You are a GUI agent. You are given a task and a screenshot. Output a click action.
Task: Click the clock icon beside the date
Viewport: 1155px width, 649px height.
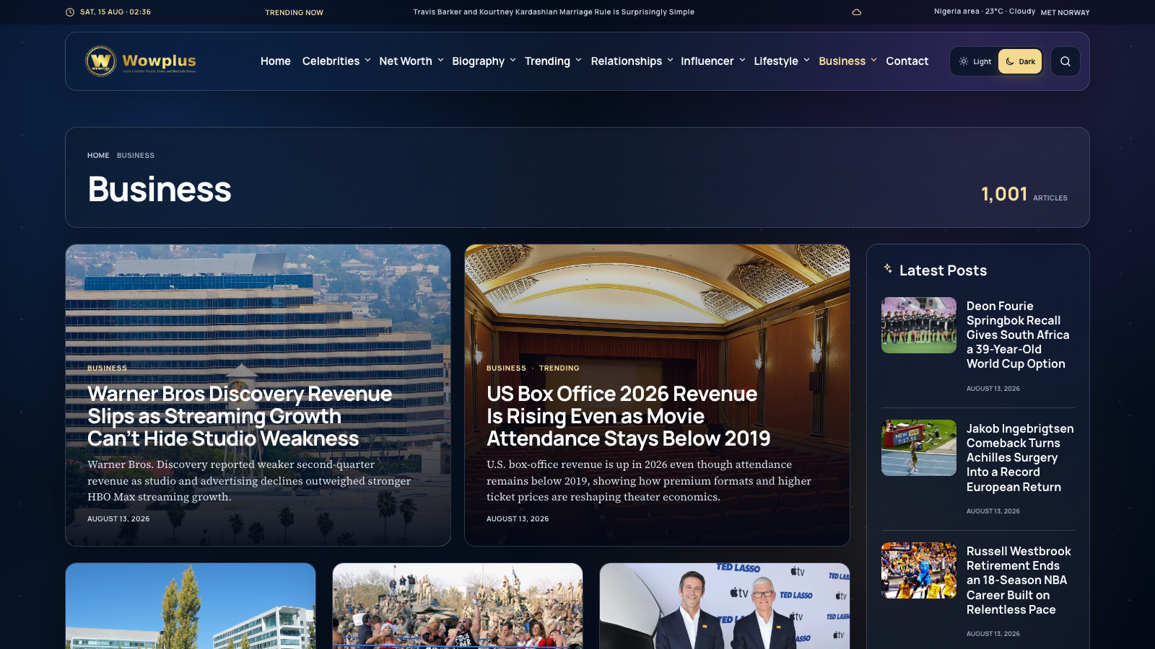point(70,12)
